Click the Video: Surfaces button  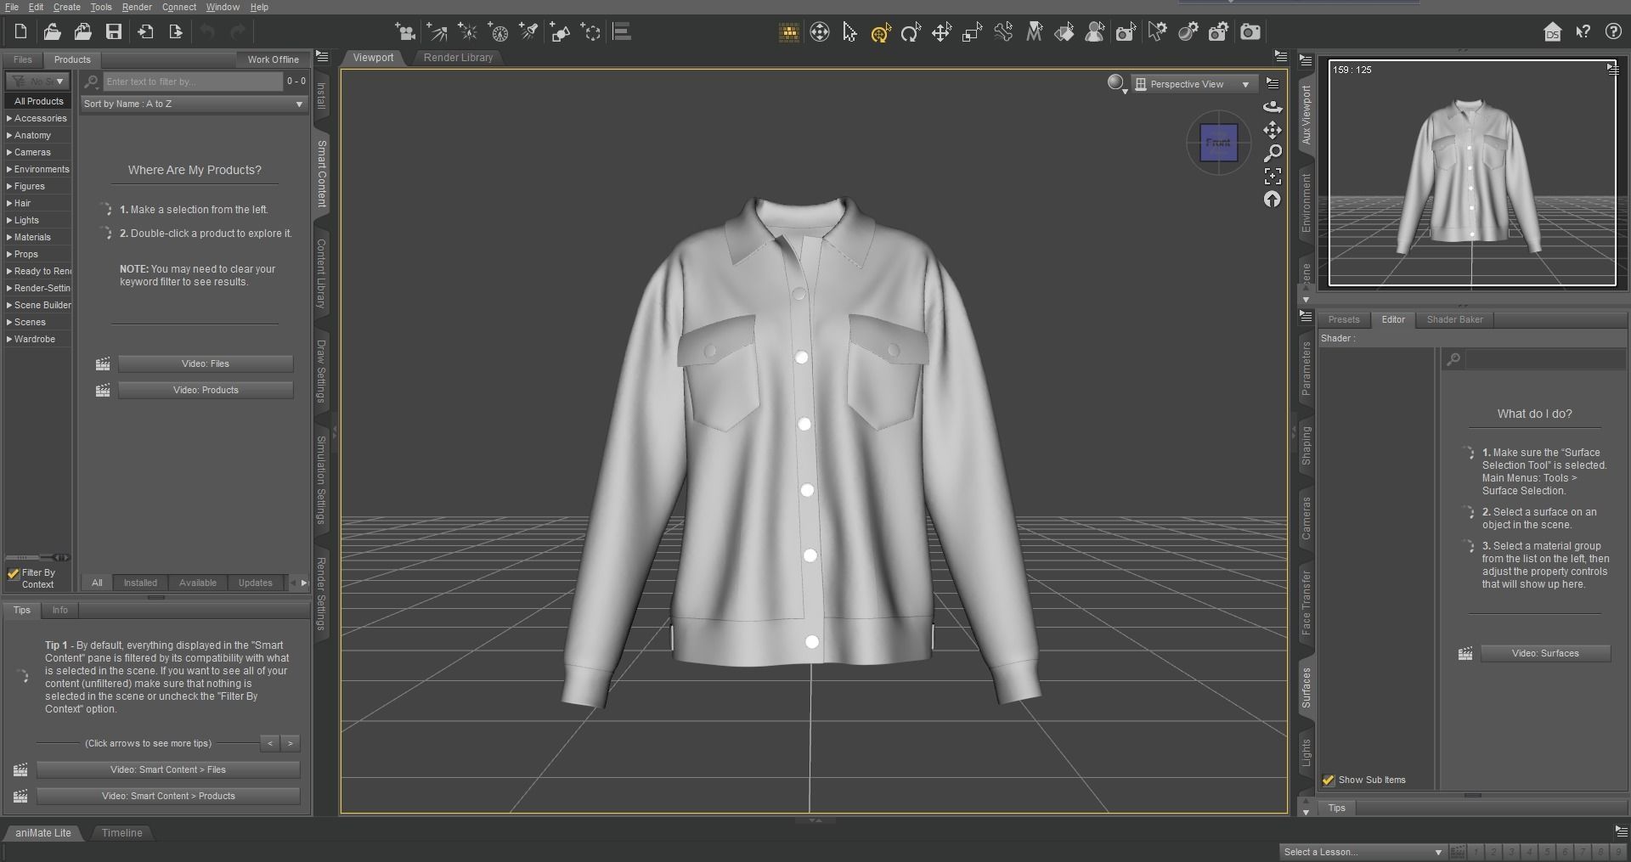click(x=1545, y=653)
